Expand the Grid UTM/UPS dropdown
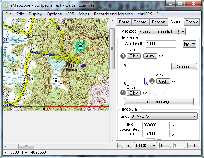 tap(164, 116)
